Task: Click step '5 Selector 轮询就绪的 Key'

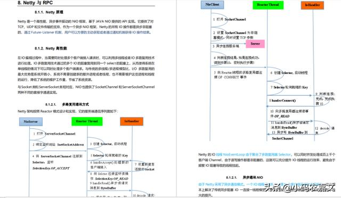Action: click(109, 155)
